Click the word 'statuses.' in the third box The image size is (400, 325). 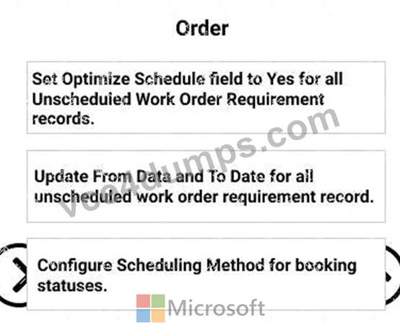(72, 286)
